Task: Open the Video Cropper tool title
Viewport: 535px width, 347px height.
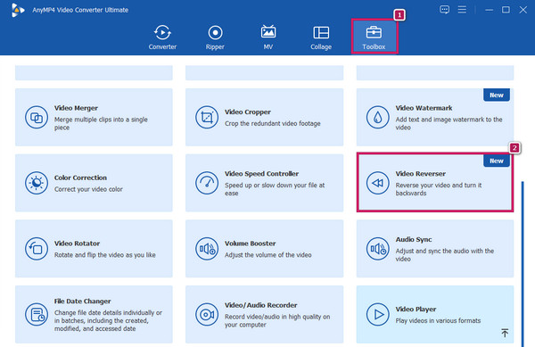Action: (x=248, y=112)
